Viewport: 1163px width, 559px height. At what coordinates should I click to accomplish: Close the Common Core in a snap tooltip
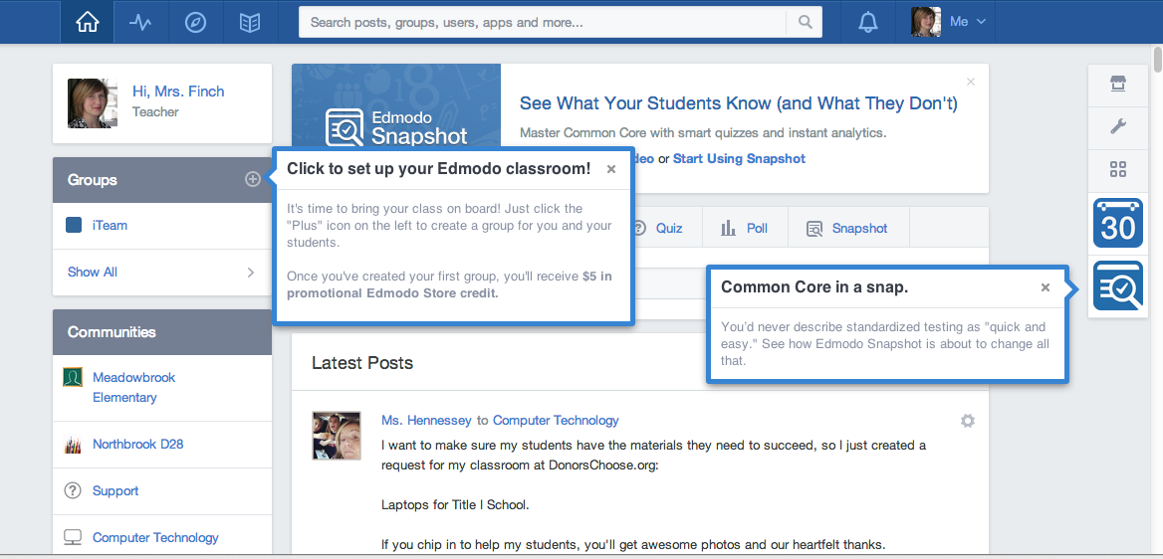tap(1046, 287)
